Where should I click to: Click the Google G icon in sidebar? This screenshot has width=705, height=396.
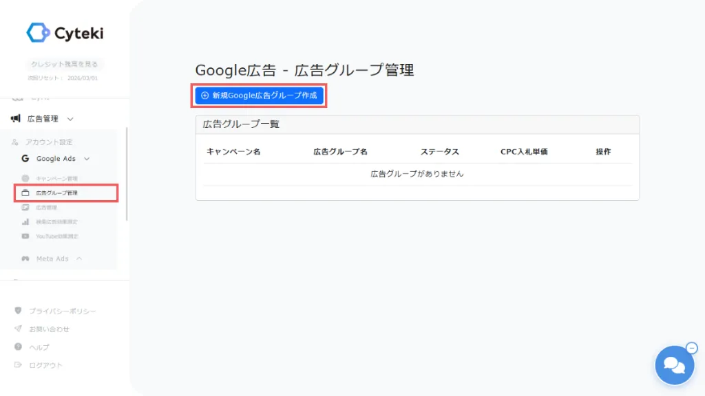point(25,159)
